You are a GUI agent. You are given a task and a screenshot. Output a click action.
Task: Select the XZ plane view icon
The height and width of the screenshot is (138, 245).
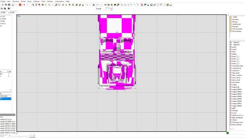[x=125, y=5]
